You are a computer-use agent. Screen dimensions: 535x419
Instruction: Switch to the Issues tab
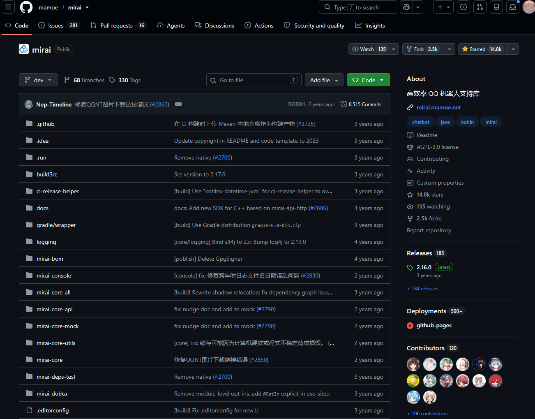(x=59, y=25)
